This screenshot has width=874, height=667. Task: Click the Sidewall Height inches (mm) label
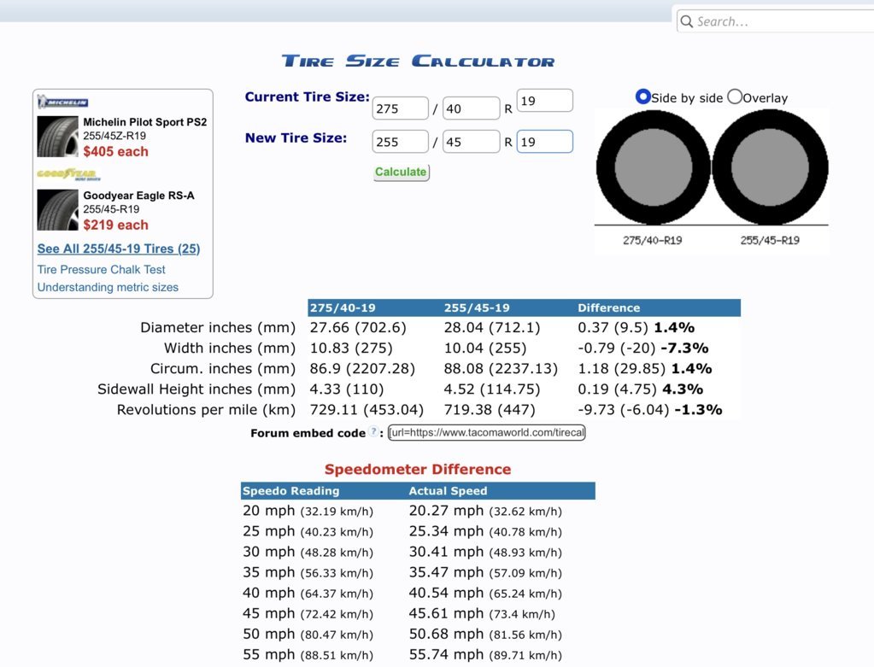click(x=197, y=389)
